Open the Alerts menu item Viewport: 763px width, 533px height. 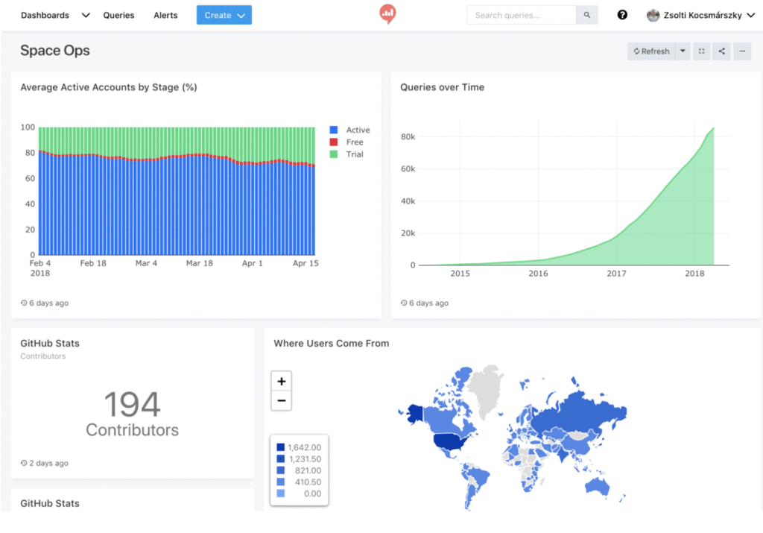165,15
